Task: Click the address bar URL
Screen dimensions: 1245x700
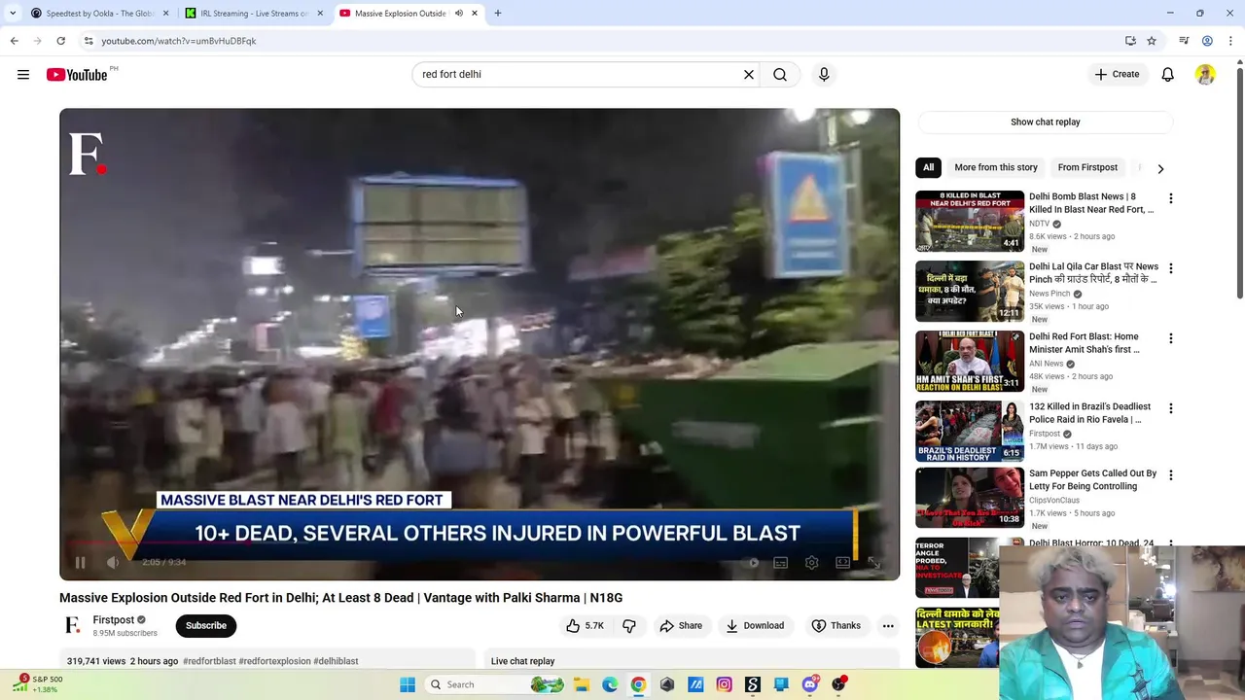Action: point(179,41)
